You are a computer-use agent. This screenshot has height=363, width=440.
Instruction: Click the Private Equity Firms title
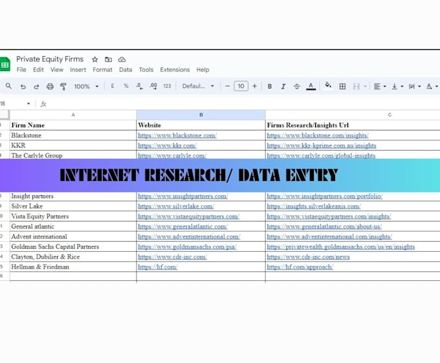pyautogui.click(x=50, y=59)
